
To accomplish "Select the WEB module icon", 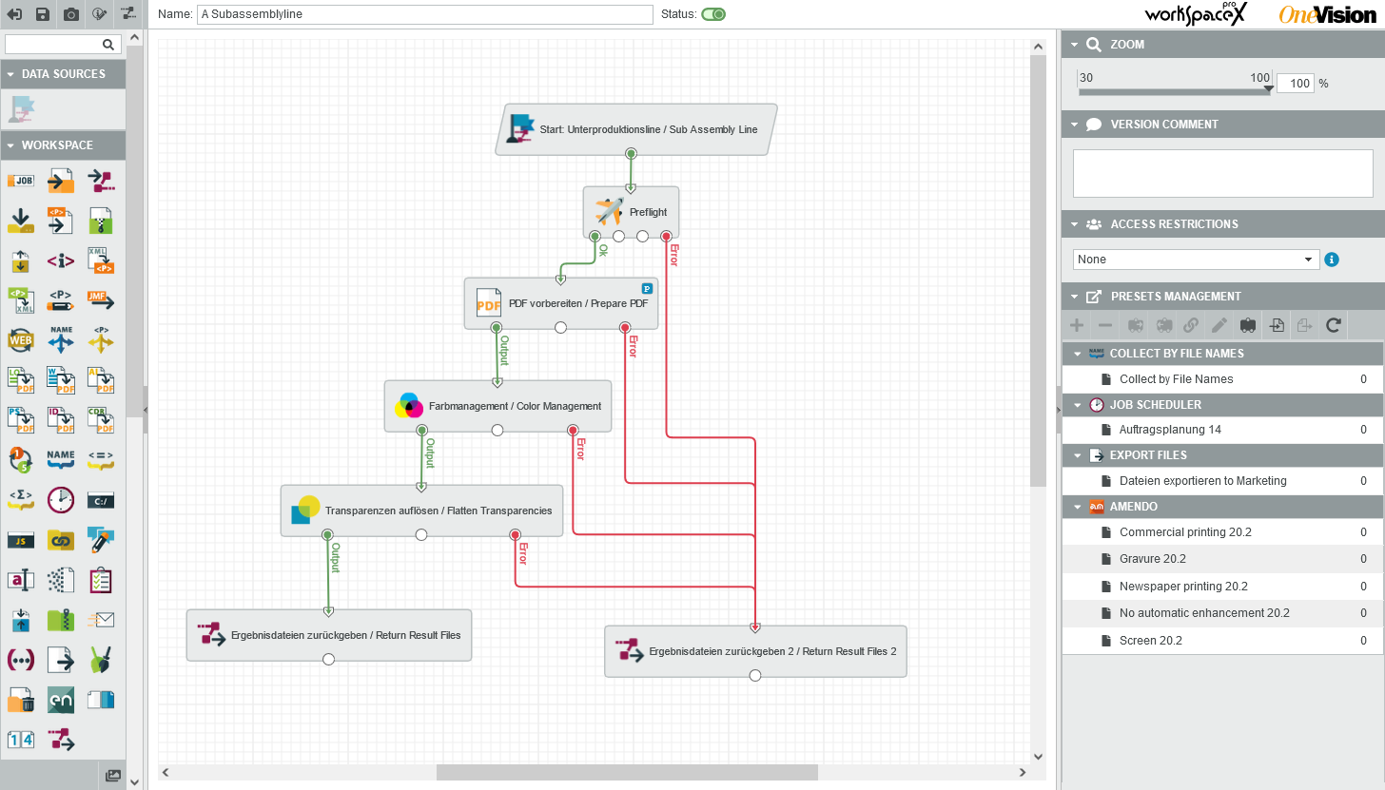I will point(21,339).
